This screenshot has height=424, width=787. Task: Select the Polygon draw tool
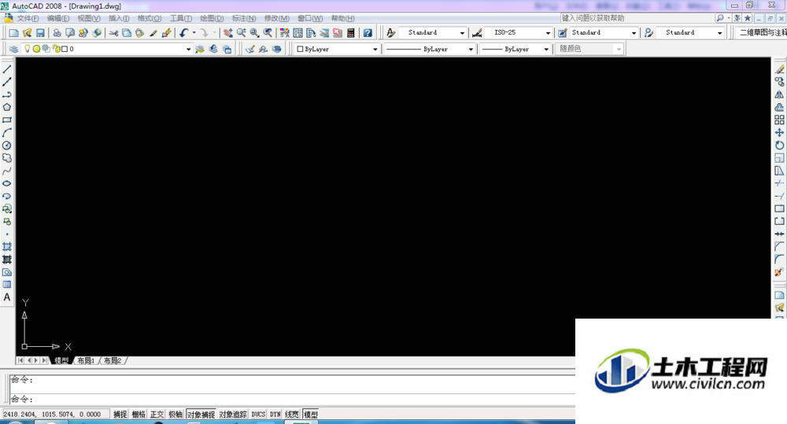(x=7, y=108)
